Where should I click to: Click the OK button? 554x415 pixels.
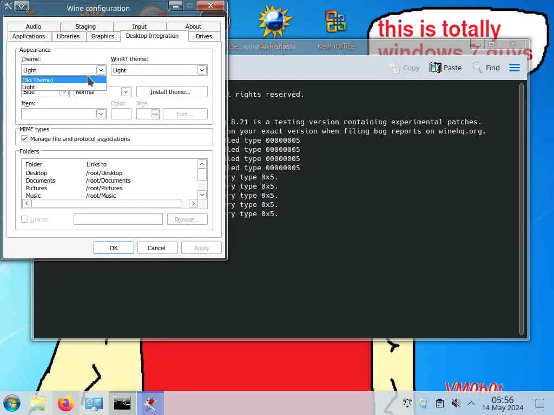pos(114,248)
